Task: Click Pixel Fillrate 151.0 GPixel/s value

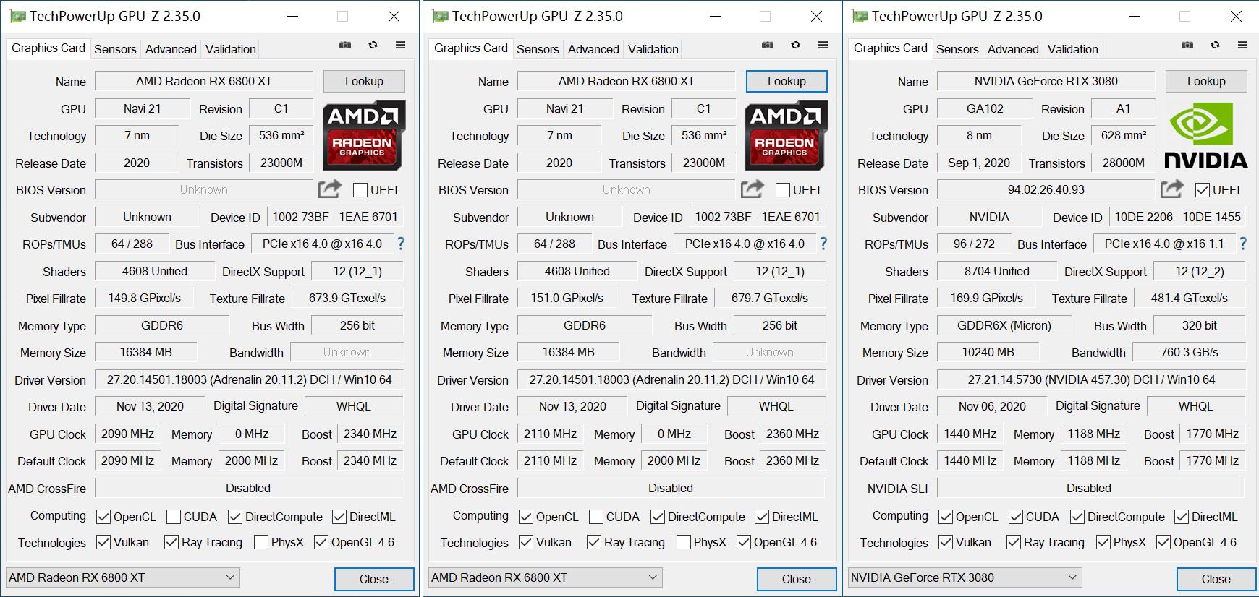Action: pos(567,298)
